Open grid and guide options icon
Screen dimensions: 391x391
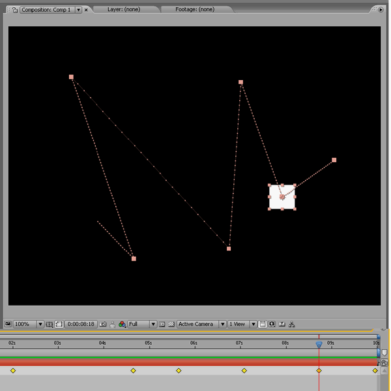(50, 324)
